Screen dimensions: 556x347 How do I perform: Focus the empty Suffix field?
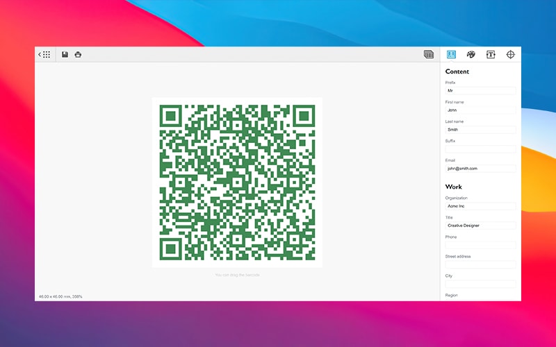480,149
